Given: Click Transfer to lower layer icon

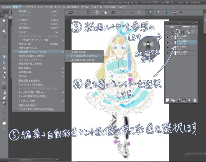Looking at the screenshot, I should point(178,100).
